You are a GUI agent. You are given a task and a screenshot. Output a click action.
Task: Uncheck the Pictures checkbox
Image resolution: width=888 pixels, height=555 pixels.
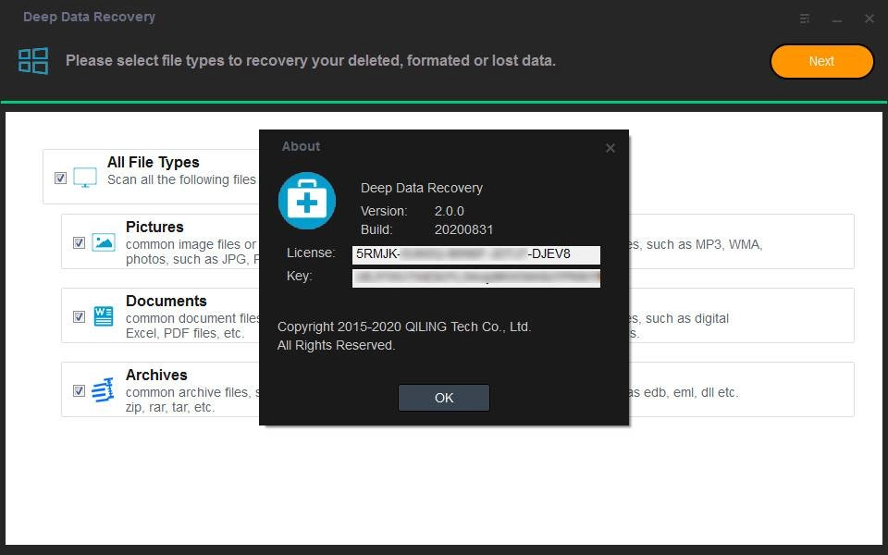[80, 243]
